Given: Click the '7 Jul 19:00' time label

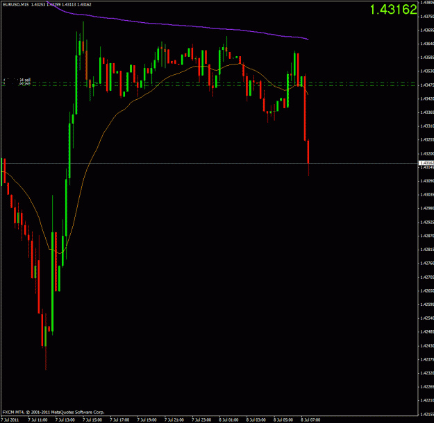Looking at the screenshot, I should tap(147, 420).
